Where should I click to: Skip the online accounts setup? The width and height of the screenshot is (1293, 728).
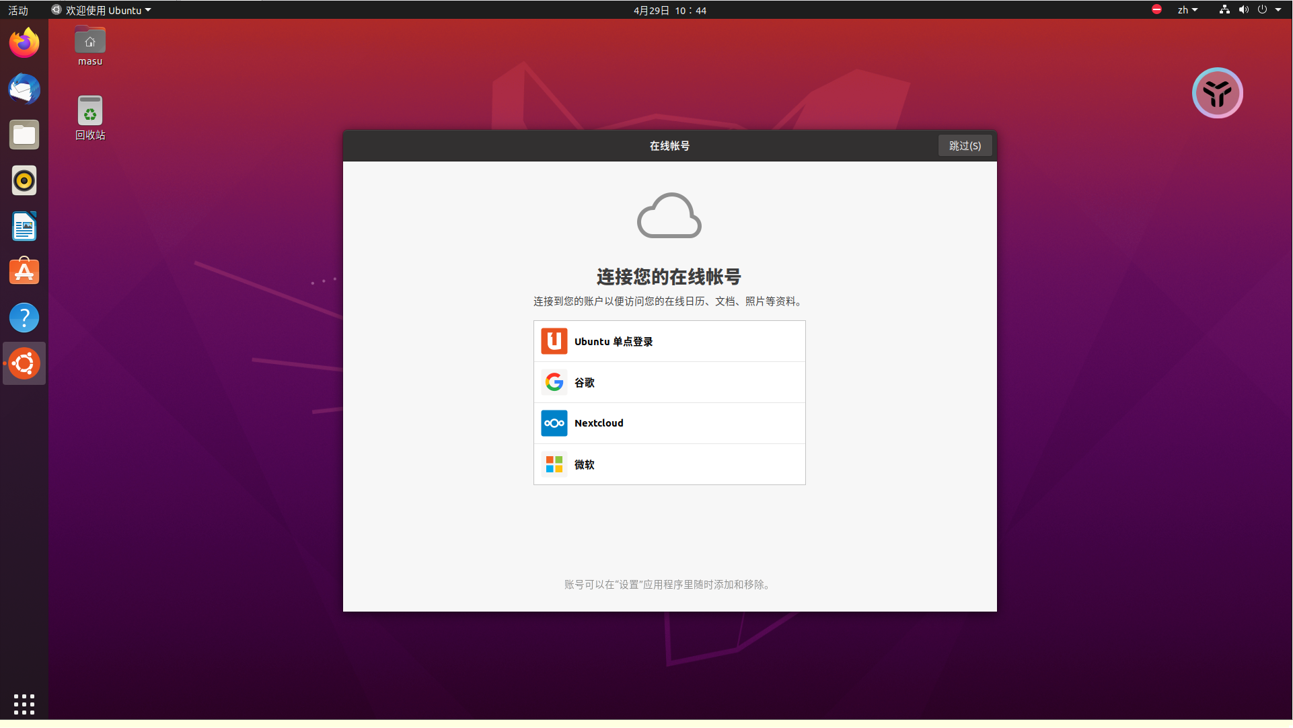[x=964, y=145]
